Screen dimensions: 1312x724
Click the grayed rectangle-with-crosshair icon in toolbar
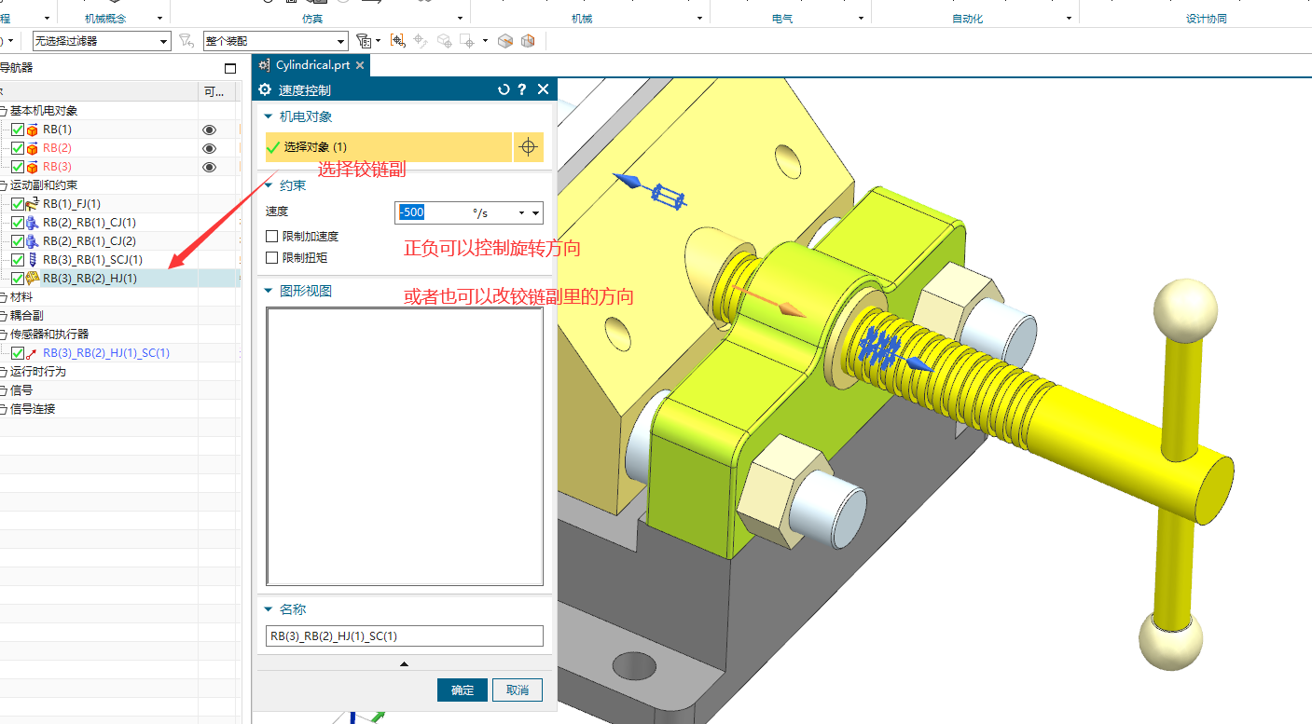(x=467, y=41)
